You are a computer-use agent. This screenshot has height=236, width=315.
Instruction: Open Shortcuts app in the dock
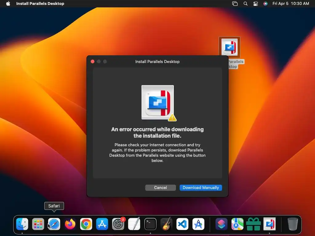[x=221, y=224]
